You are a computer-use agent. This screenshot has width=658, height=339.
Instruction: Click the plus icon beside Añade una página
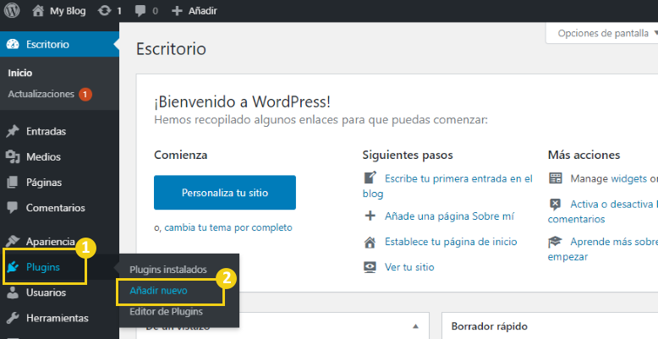tap(370, 216)
